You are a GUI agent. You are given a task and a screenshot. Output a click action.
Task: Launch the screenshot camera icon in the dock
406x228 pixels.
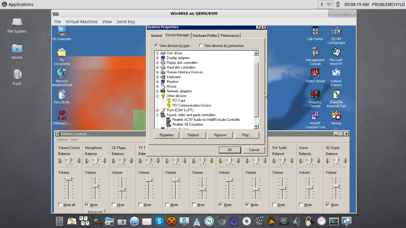click(122, 221)
